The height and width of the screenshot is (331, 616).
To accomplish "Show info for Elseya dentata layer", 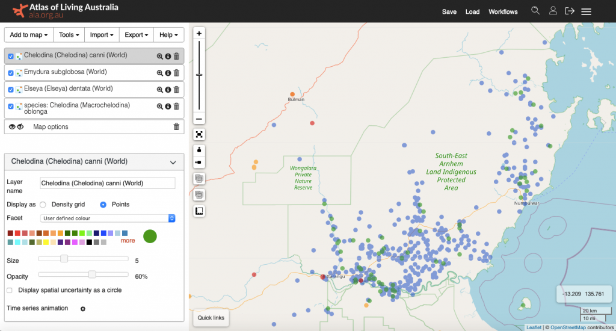I will click(x=168, y=90).
